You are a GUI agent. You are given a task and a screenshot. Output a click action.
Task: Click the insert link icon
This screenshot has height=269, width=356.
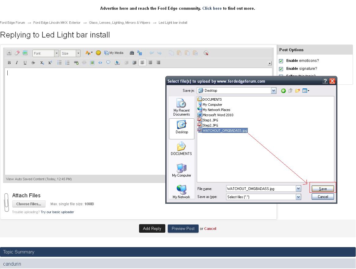pyautogui.click(x=76, y=63)
